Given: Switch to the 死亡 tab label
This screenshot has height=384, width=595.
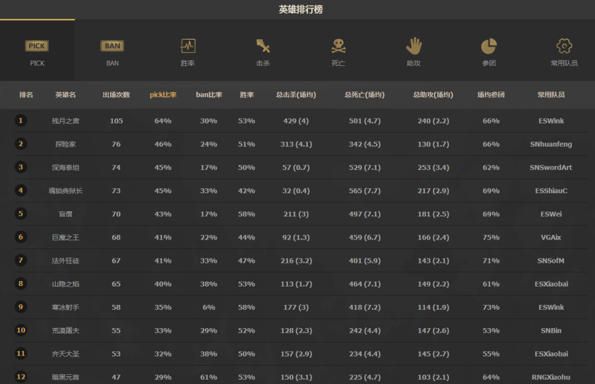Looking at the screenshot, I should coord(338,63).
